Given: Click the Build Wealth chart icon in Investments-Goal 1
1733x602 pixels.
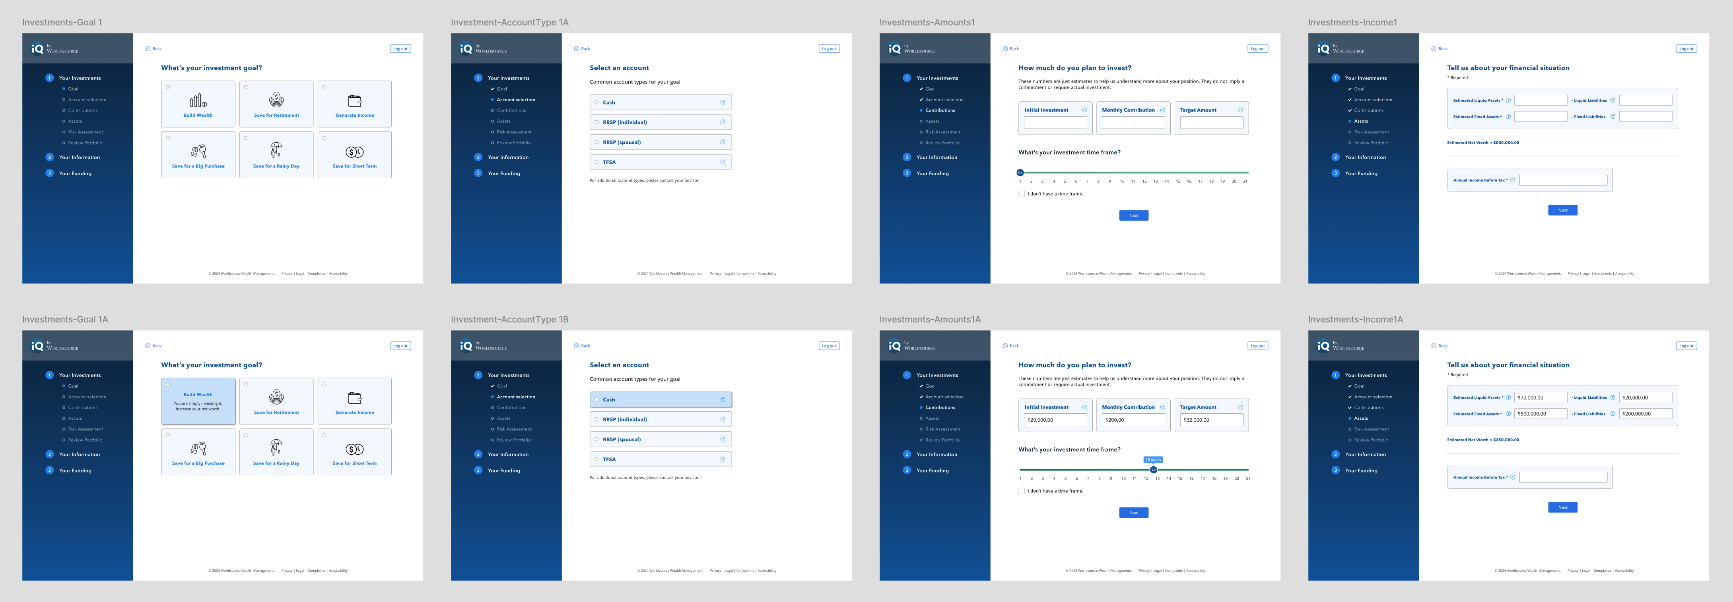Looking at the screenshot, I should coord(198,101).
